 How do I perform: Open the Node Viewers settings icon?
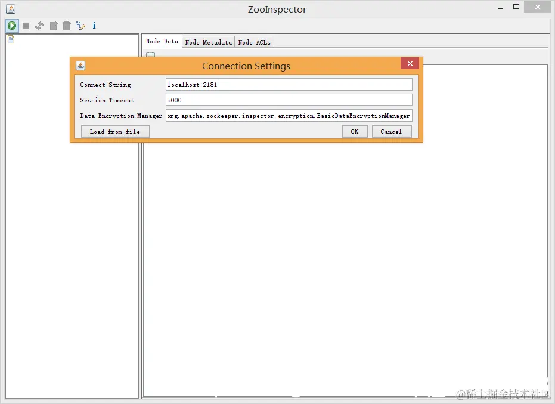[80, 26]
